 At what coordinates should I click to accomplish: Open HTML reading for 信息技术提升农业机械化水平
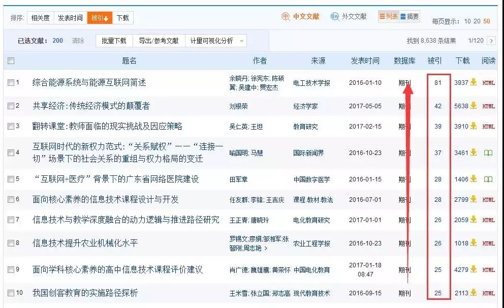488,243
